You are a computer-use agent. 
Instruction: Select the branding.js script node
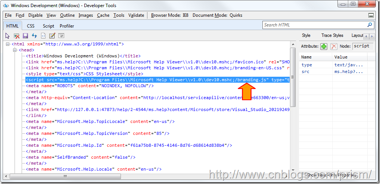click(x=158, y=80)
